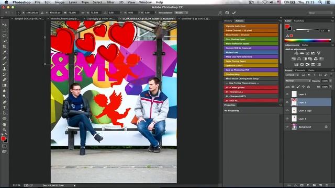Add a Brightness/Contrast adjustment
This screenshot has height=188, width=335.
(296, 53)
